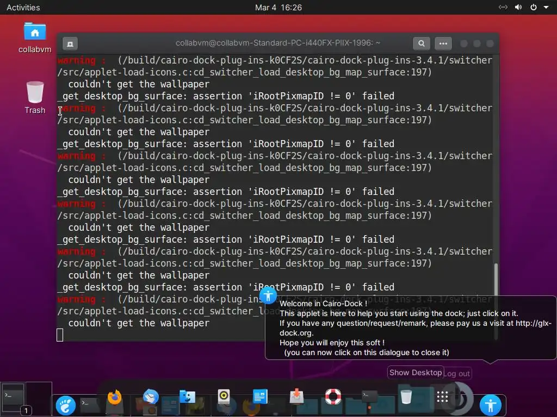This screenshot has width=557, height=417.
Task: Open the Activities overview
Action: tap(23, 8)
